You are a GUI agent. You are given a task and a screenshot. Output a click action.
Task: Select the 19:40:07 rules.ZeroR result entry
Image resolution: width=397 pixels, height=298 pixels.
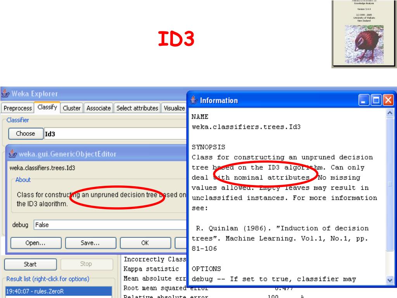[x=59, y=291]
